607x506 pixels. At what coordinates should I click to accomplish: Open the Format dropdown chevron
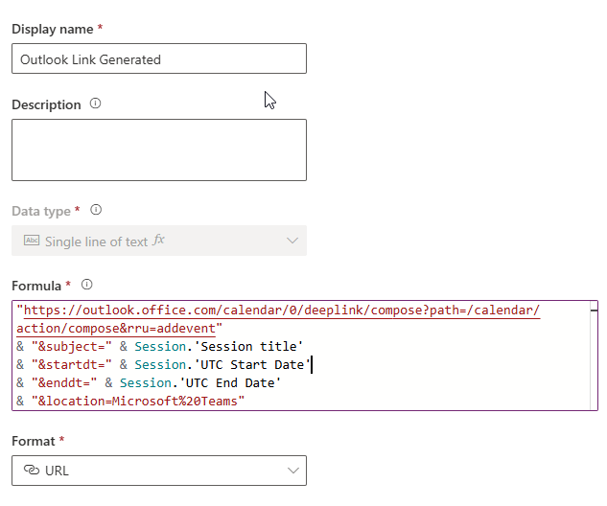[292, 471]
